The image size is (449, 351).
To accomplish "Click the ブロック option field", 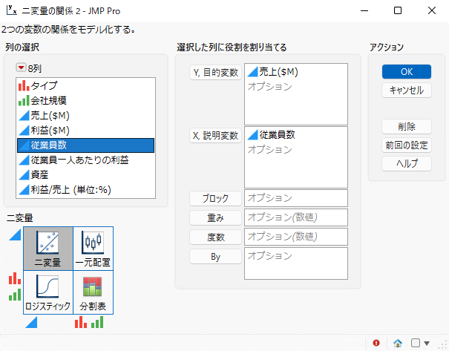I will [296, 198].
